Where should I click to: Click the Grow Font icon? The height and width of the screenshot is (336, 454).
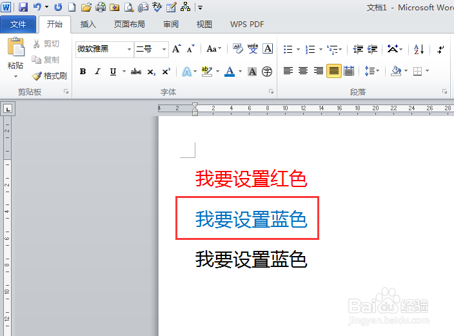point(176,48)
